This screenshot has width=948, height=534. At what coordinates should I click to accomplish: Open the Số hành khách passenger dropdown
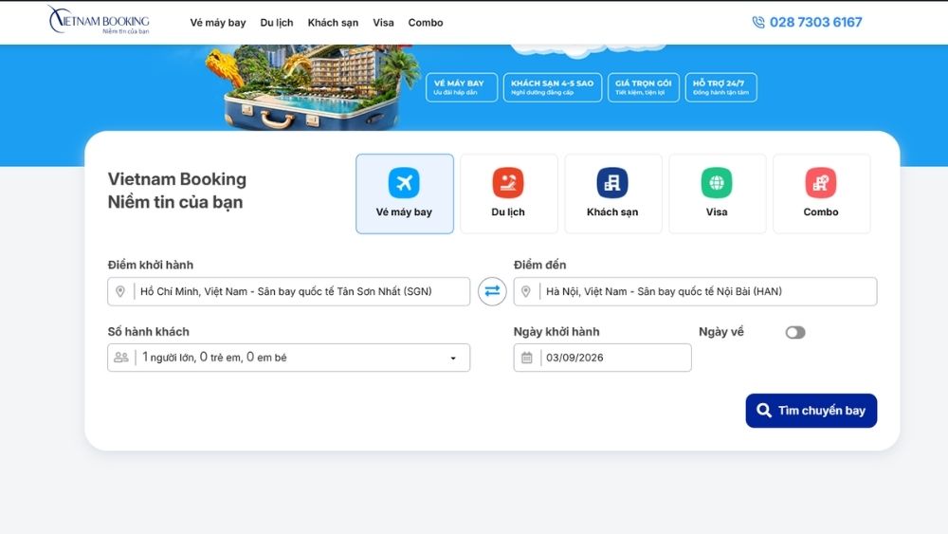288,358
